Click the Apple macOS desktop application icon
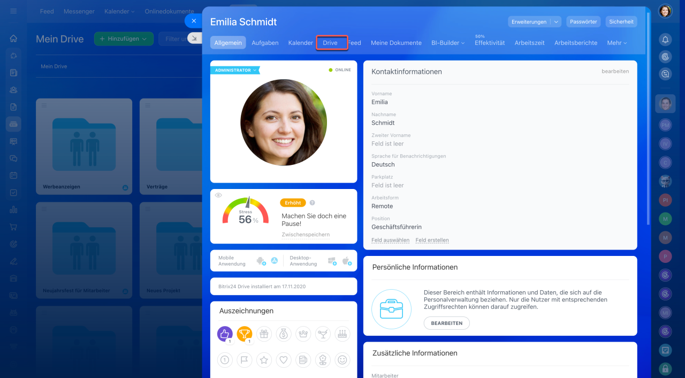Viewport: 685px width, 378px height. pos(346,261)
